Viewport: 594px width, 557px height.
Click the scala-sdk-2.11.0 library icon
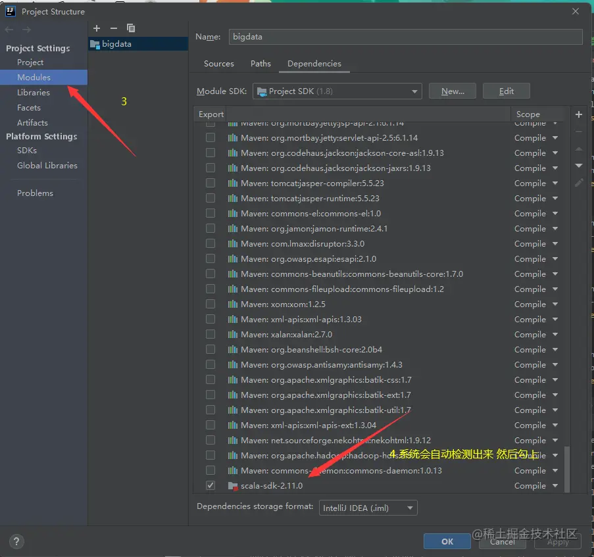(233, 486)
